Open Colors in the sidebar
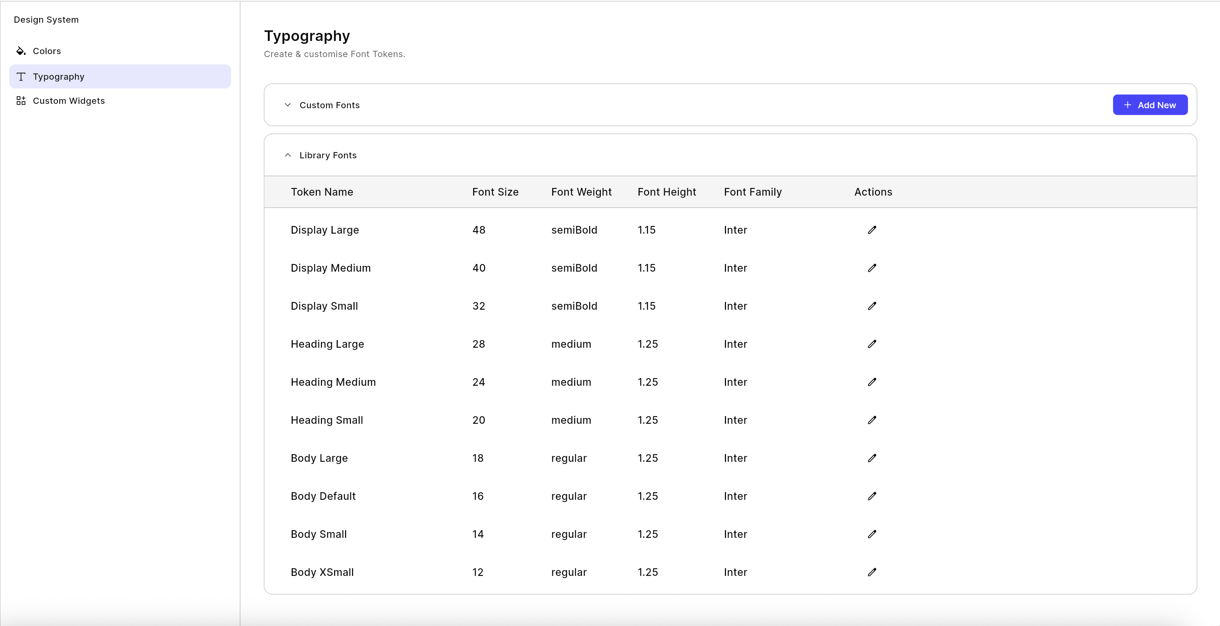Screen dimensions: 1220x626 point(46,51)
